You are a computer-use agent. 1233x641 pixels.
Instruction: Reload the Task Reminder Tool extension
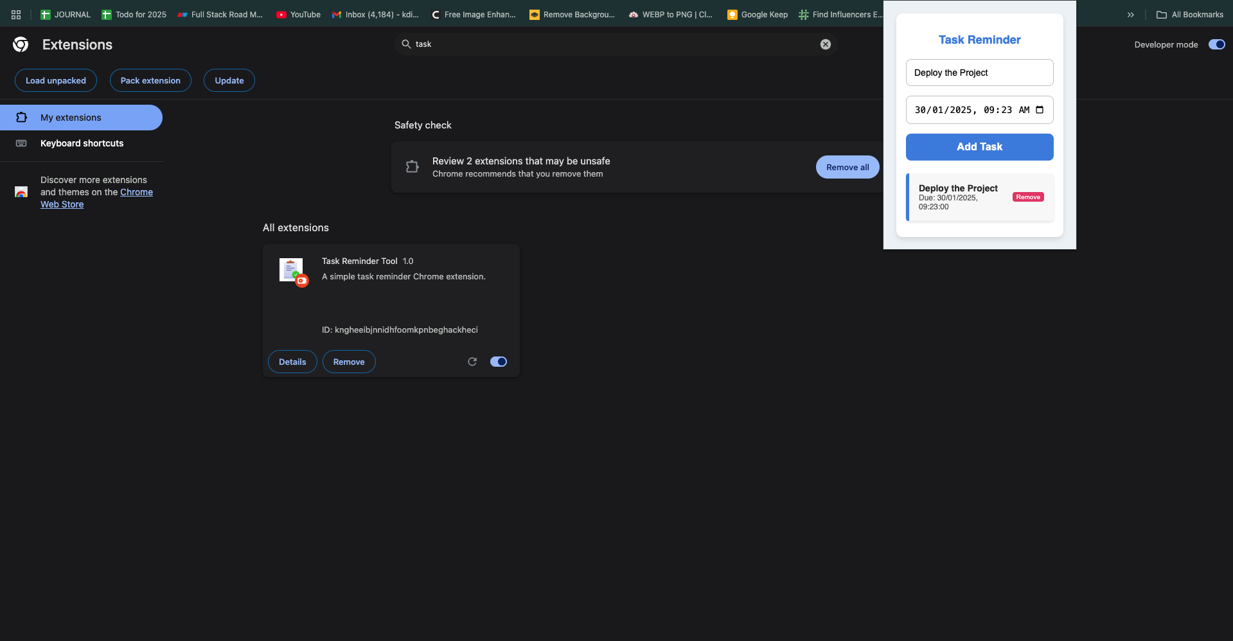coord(472,362)
